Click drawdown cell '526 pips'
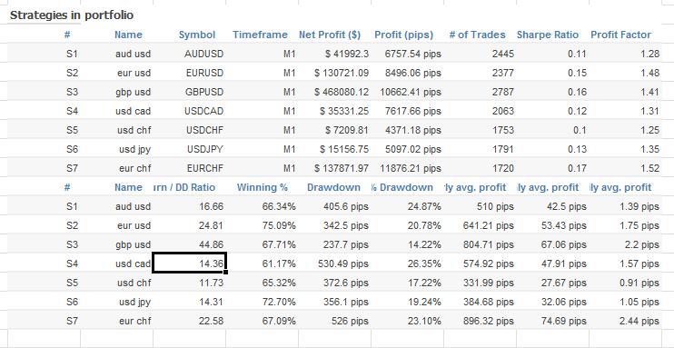This screenshot has width=674, height=348. point(350,321)
